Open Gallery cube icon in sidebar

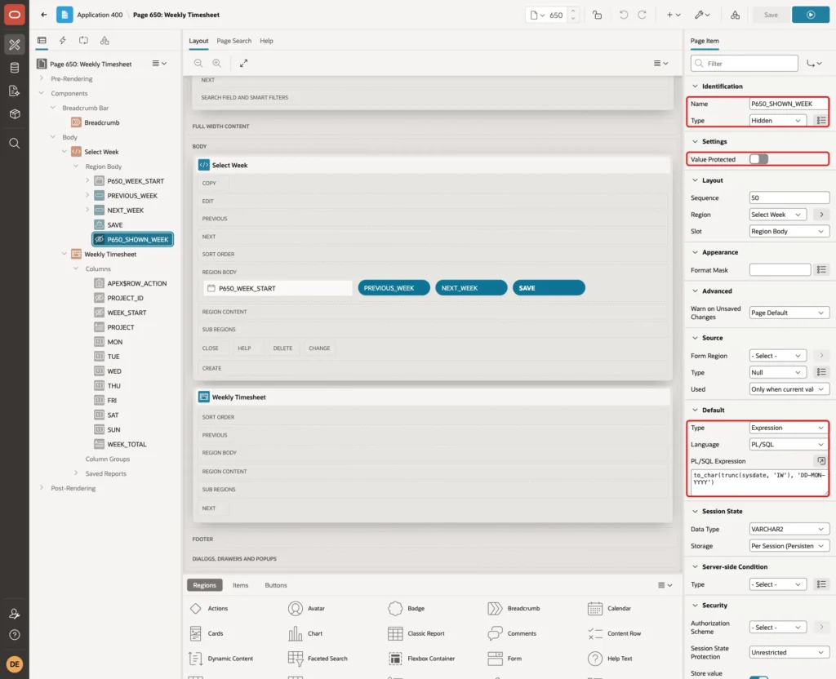[15, 113]
